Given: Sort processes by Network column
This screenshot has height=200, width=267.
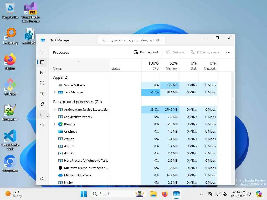Looking at the screenshot, I should pos(208,65).
